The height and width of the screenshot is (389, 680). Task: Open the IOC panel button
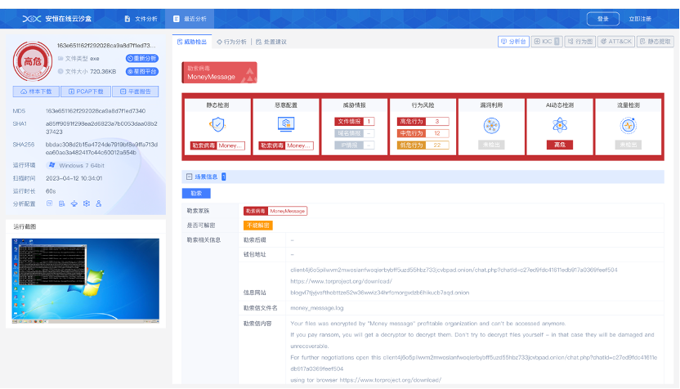(x=545, y=41)
